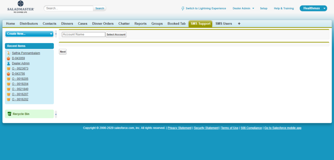Open recent order O - 0019204
This screenshot has height=160, width=334.
(20, 84)
